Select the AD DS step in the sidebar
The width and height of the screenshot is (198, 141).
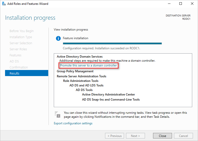(14, 61)
